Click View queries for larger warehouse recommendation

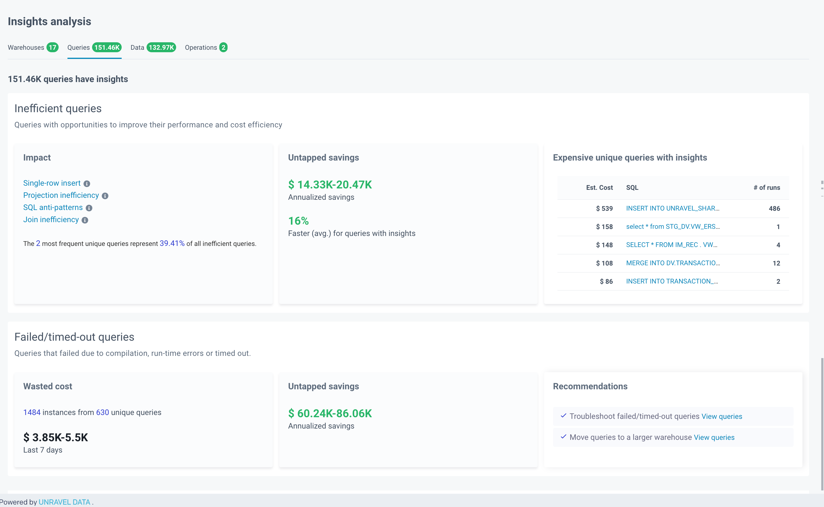[714, 437]
